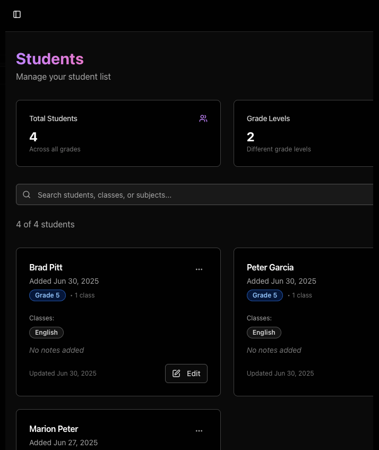The height and width of the screenshot is (450, 379).
Task: Click the Edit button on Brad Pitt's card
Action: tap(186, 373)
